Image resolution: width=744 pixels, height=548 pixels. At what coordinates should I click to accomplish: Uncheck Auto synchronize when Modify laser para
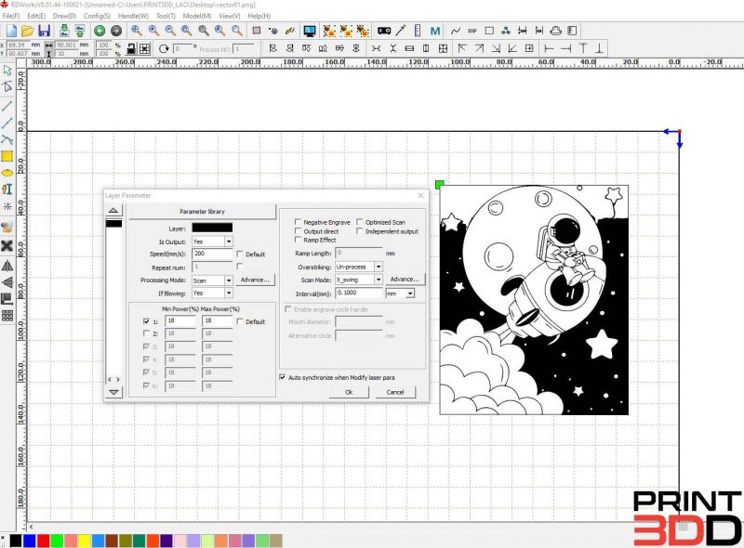point(283,377)
